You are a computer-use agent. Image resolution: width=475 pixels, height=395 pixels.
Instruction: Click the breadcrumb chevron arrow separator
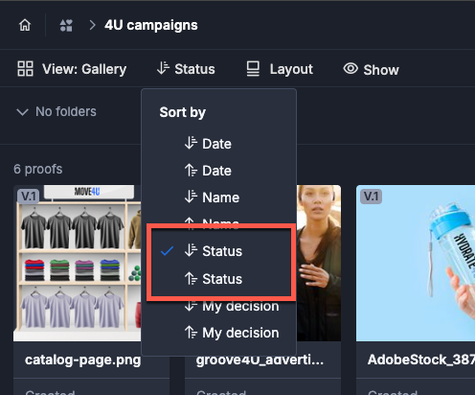92,25
